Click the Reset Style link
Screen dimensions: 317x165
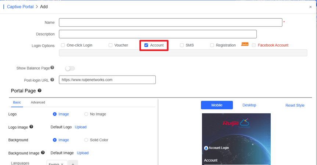coord(295,105)
